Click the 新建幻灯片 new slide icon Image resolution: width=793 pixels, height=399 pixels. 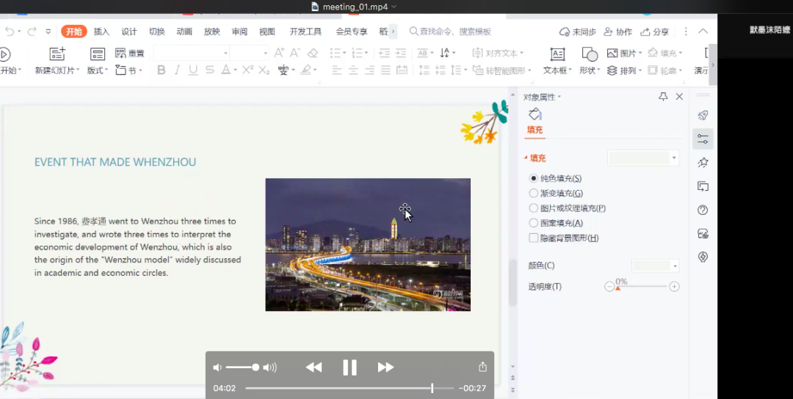click(57, 54)
